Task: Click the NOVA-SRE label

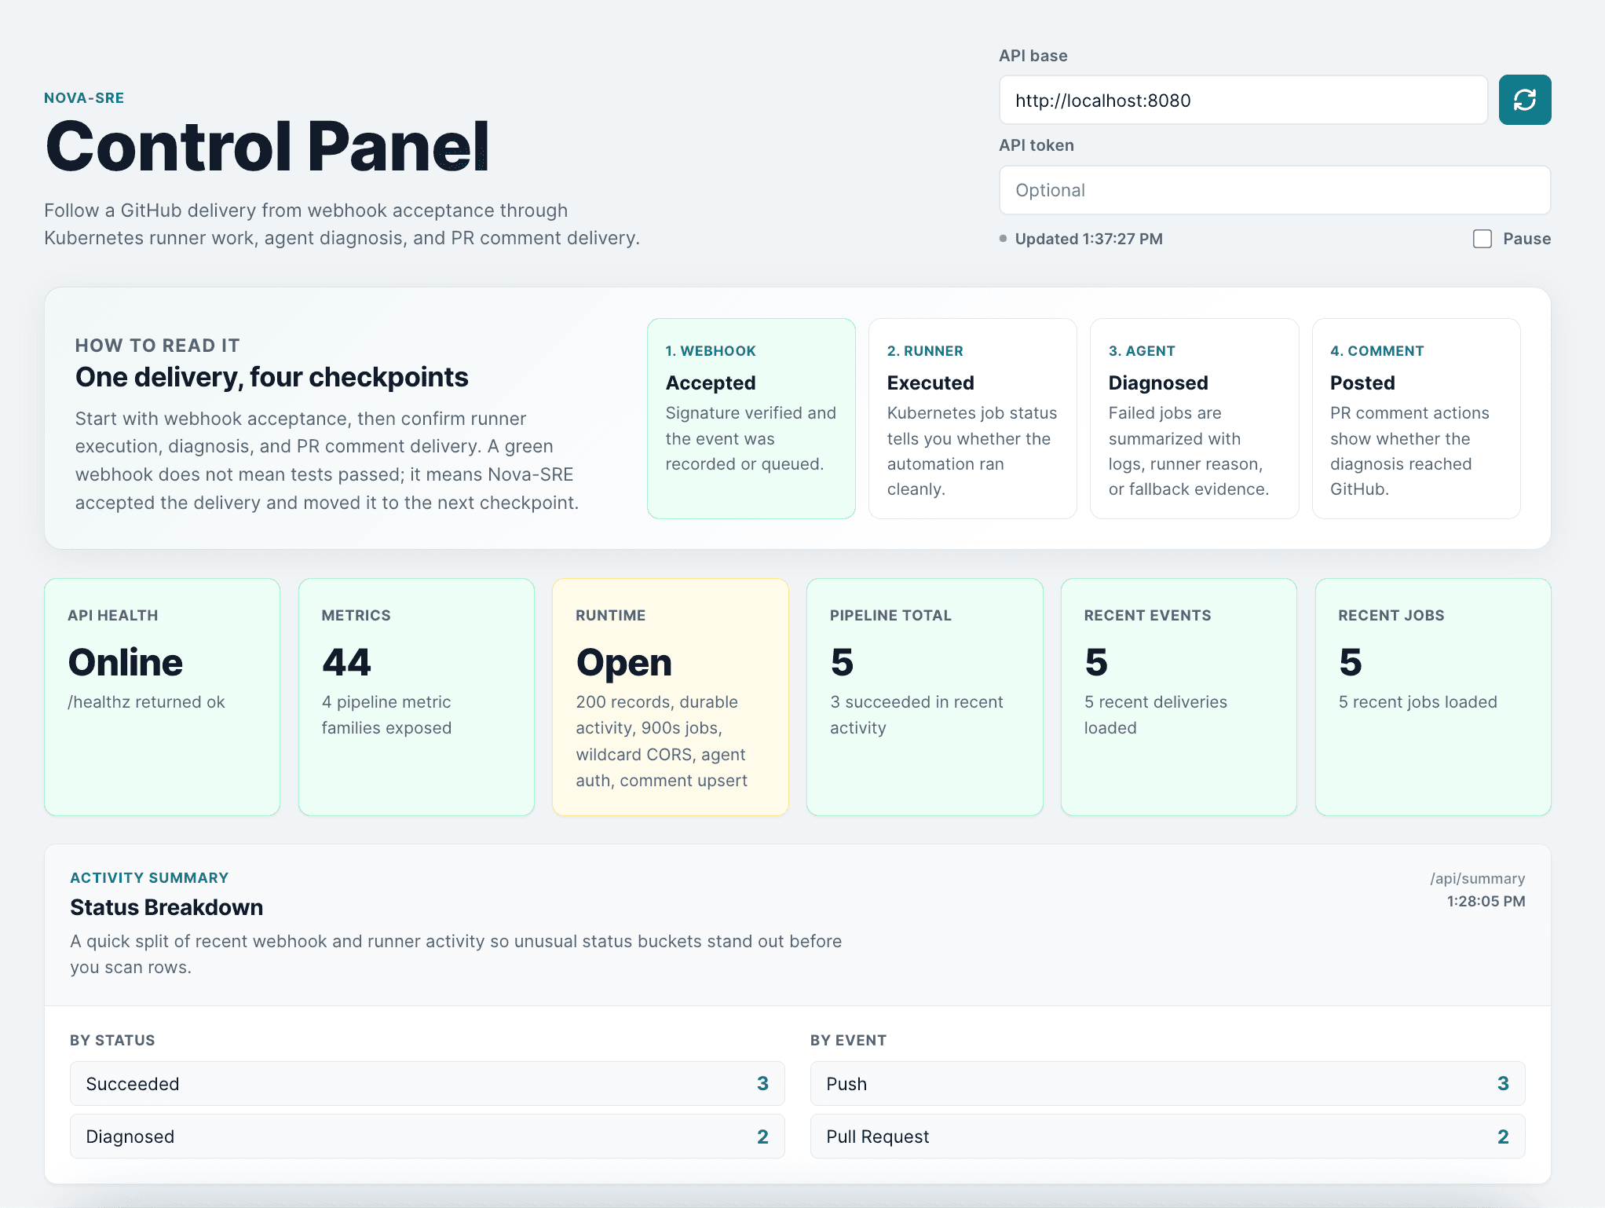Action: [84, 98]
